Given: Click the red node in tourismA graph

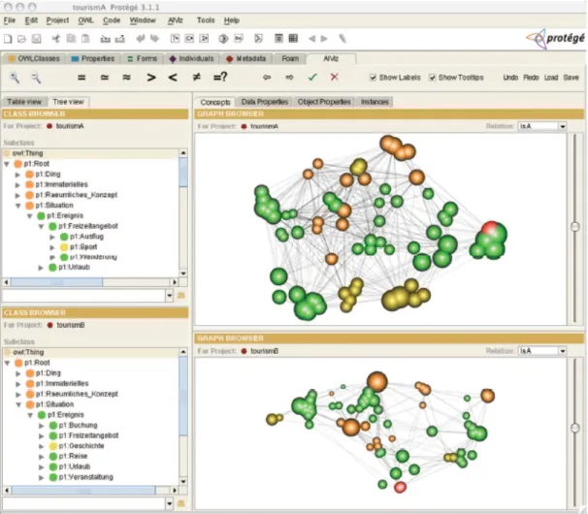Looking at the screenshot, I should coord(489,228).
